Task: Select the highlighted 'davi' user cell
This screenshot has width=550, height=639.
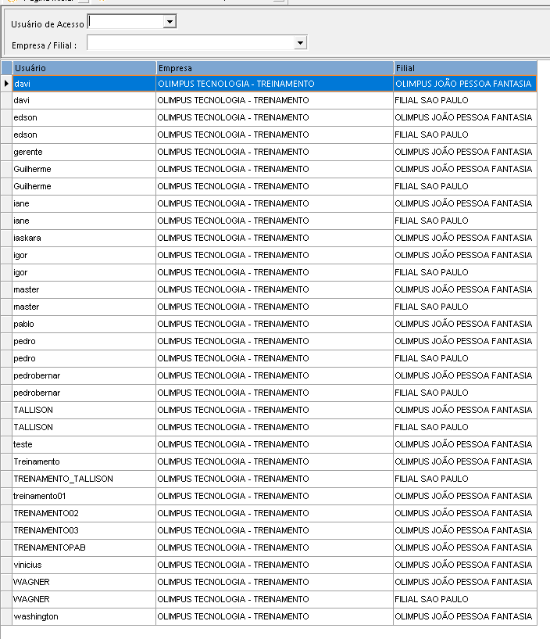Action: 84,84
